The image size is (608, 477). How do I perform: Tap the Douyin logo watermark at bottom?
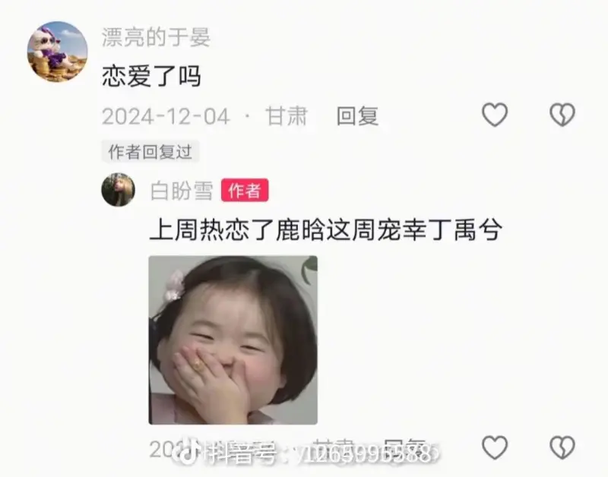(x=188, y=451)
